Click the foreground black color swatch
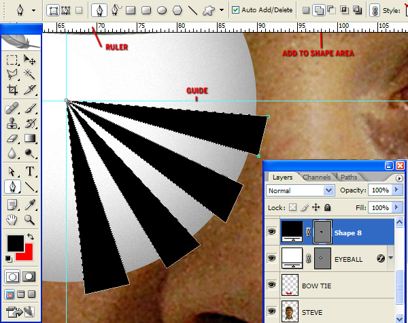This screenshot has width=408, height=323. [16, 243]
